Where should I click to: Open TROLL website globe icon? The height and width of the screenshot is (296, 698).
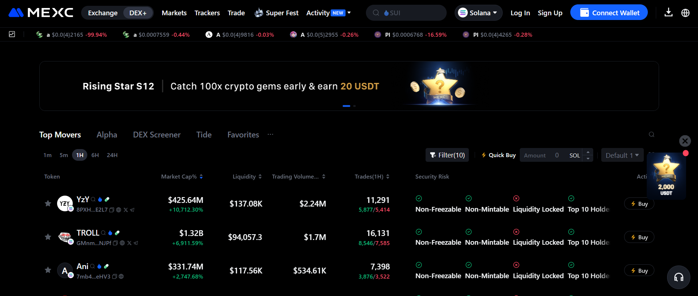[122, 243]
